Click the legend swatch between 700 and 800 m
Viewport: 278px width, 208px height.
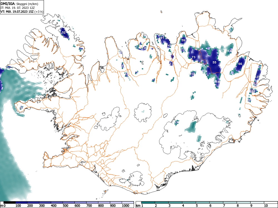tap(93, 202)
